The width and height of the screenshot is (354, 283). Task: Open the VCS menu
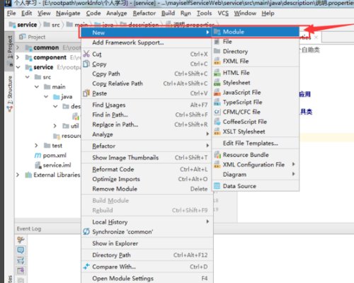tap(223, 13)
